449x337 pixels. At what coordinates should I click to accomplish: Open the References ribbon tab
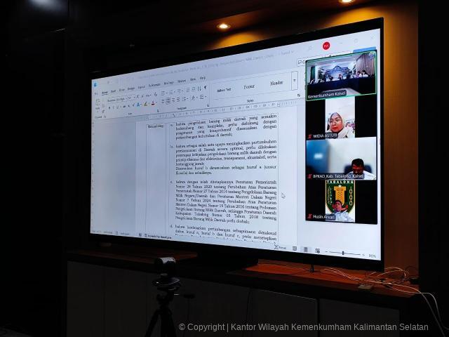tap(154, 86)
